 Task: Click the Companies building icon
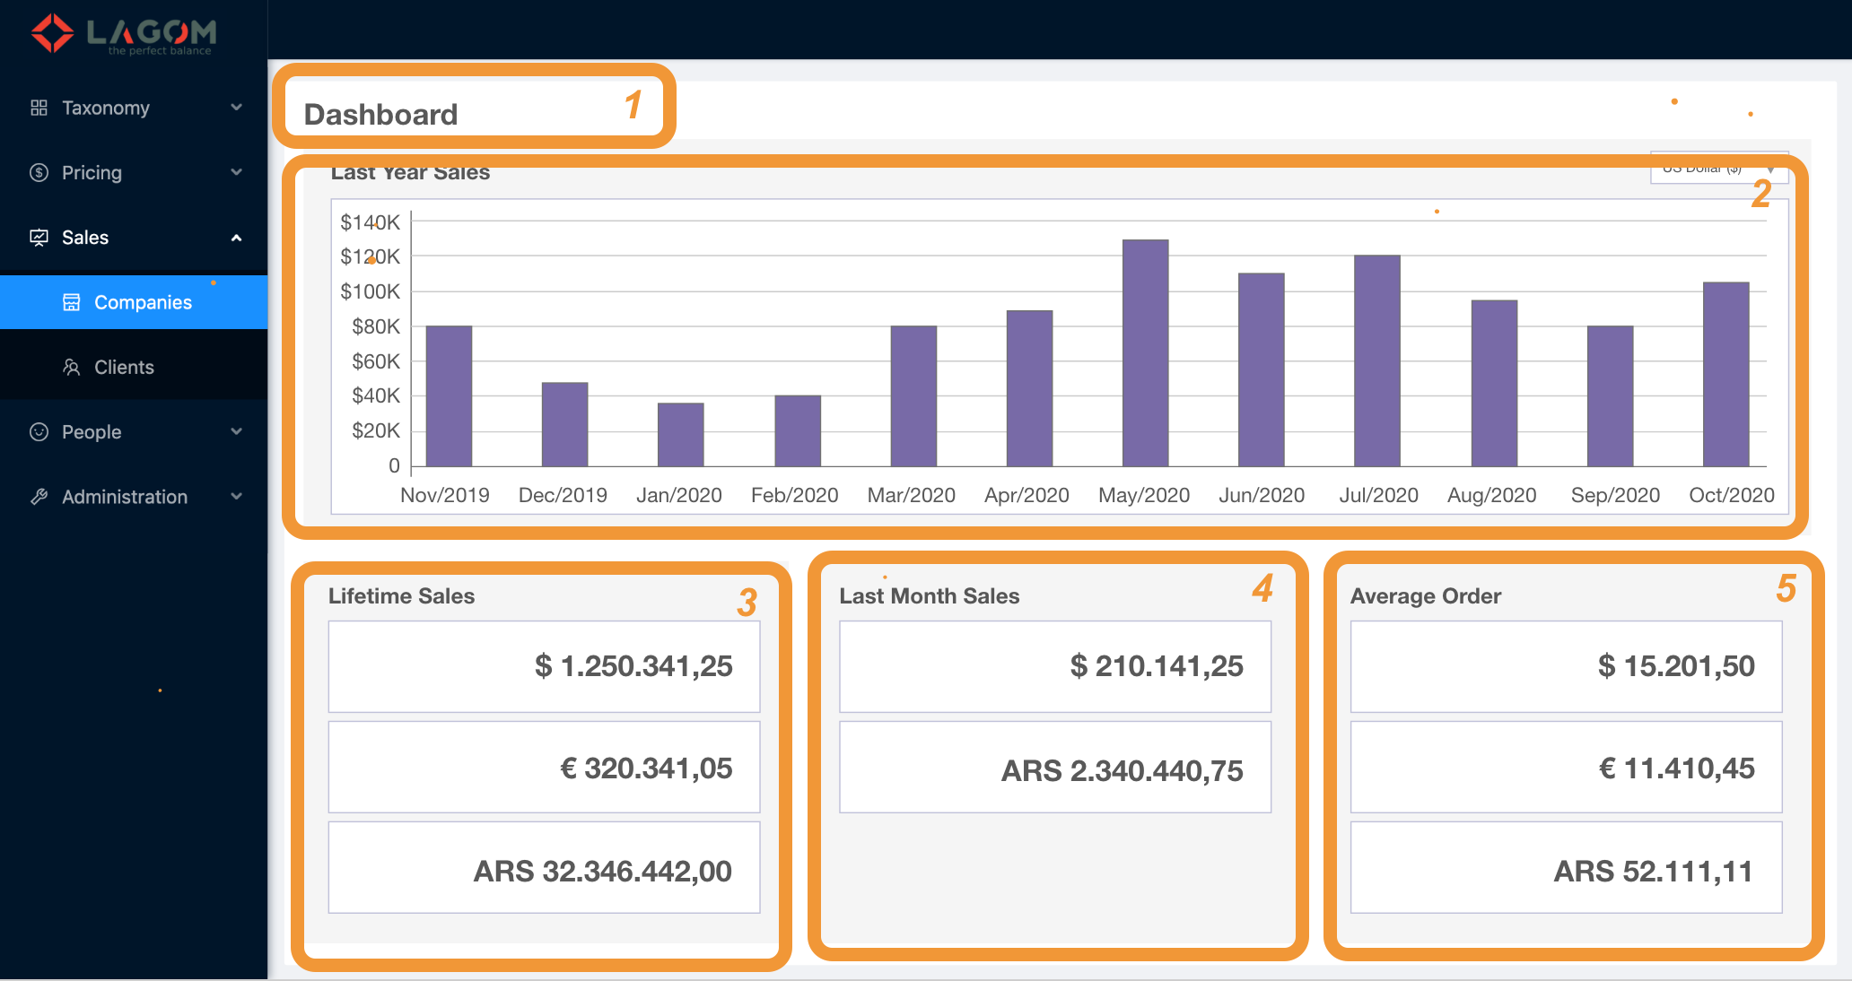(x=72, y=302)
